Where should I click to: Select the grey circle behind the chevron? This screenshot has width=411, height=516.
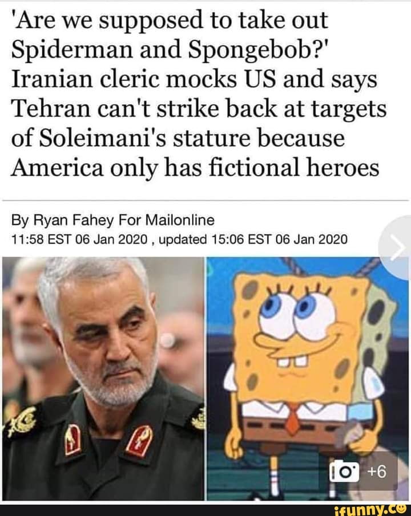coord(395,248)
